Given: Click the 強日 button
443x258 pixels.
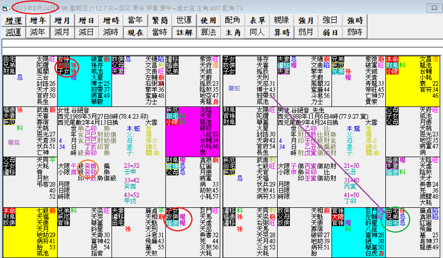Looking at the screenshot, I should pos(330,20).
